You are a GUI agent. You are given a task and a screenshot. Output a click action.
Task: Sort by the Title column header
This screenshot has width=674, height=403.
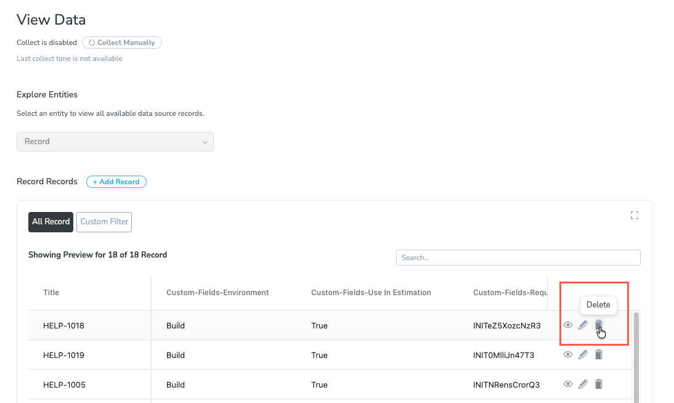point(51,293)
